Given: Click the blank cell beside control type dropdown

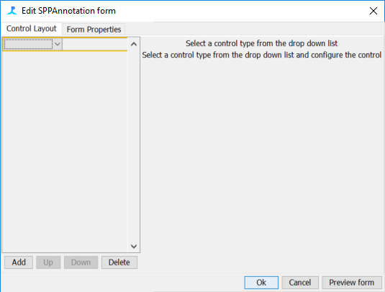Looking at the screenshot, I should pyautogui.click(x=95, y=44).
